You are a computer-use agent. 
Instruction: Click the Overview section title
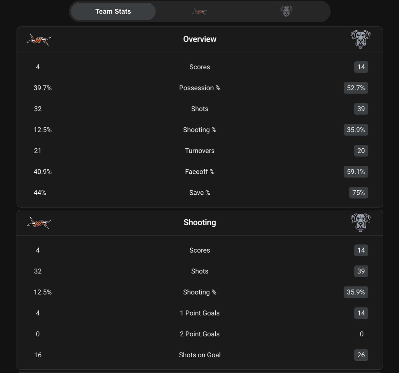200,39
